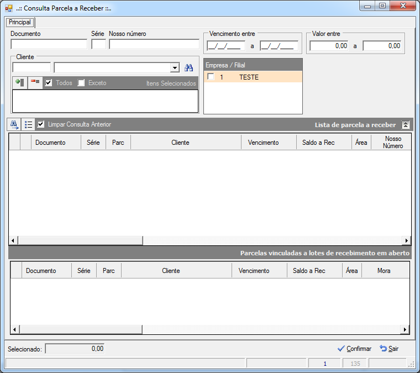420x373 pixels.
Task: Click the Cliente name combo box
Action: [x=117, y=67]
